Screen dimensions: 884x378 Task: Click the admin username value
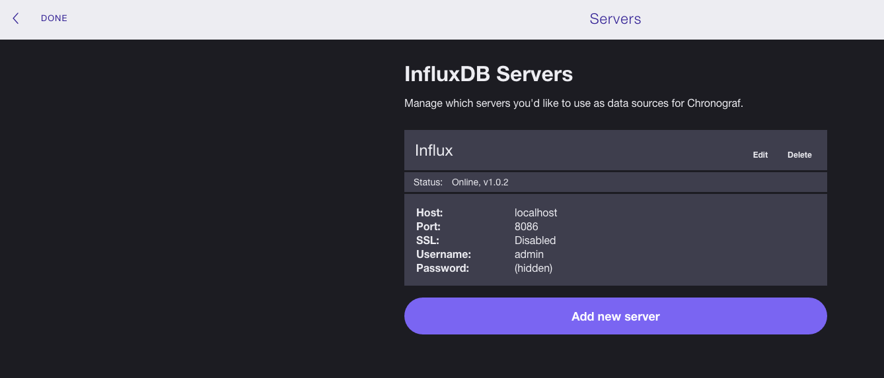click(x=529, y=255)
